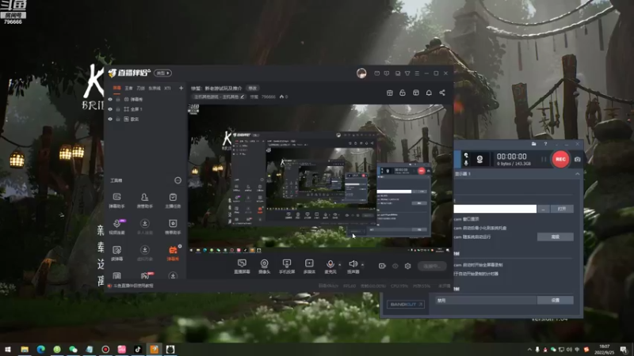Screen dimensions: 634x356
Task: Click the output folder path field in Bandicam
Action: click(x=495, y=209)
